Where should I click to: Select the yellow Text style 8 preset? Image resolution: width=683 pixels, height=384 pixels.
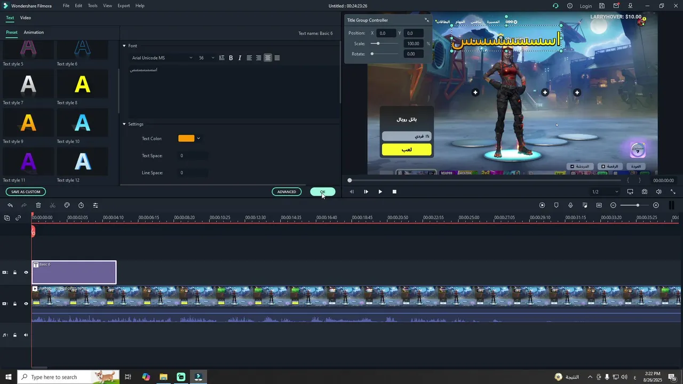coord(82,84)
